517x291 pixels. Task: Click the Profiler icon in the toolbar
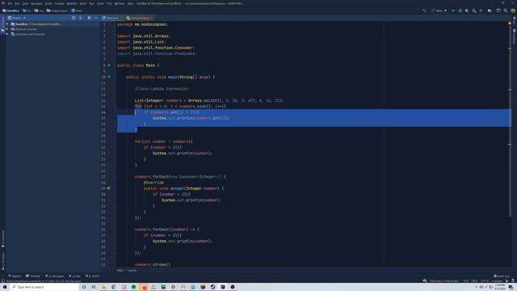click(474, 11)
